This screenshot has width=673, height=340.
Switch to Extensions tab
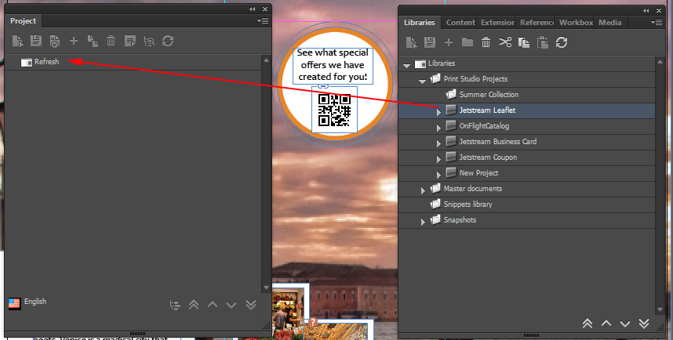pyautogui.click(x=497, y=23)
